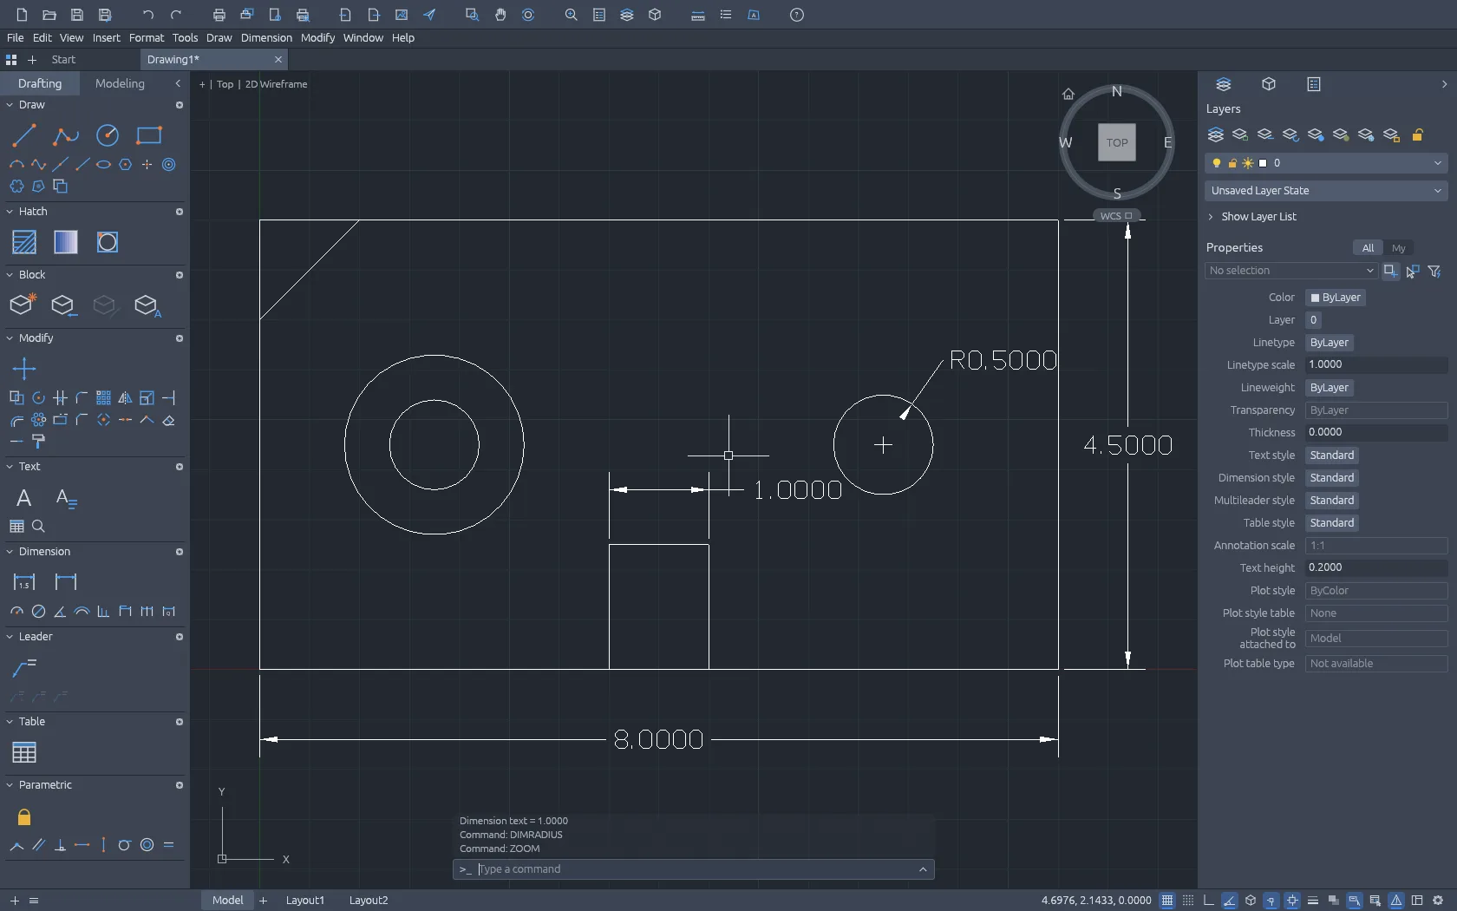Select the Ellipse draw tool
The width and height of the screenshot is (1457, 911).
click(103, 164)
